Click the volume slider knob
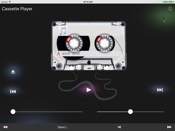Image resolution: width=175 pixels, height=131 pixels. point(130,112)
